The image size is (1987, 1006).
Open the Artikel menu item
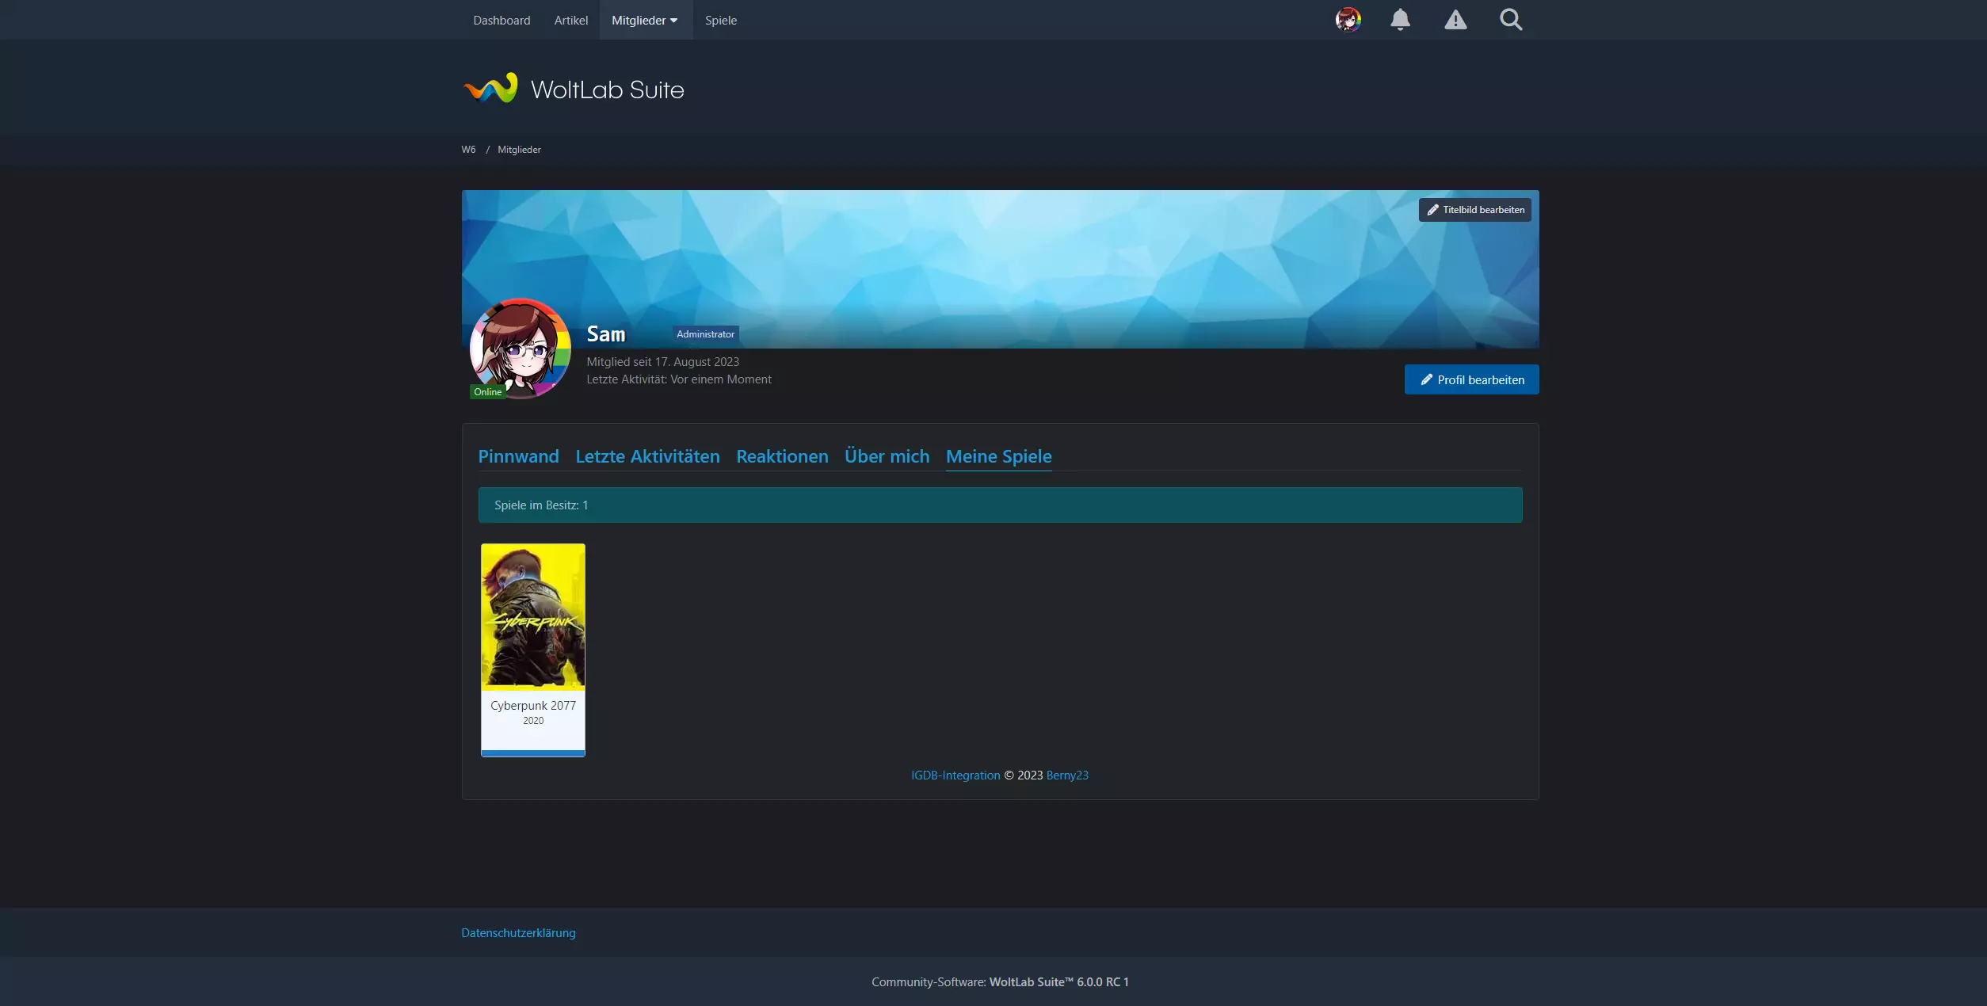(570, 21)
